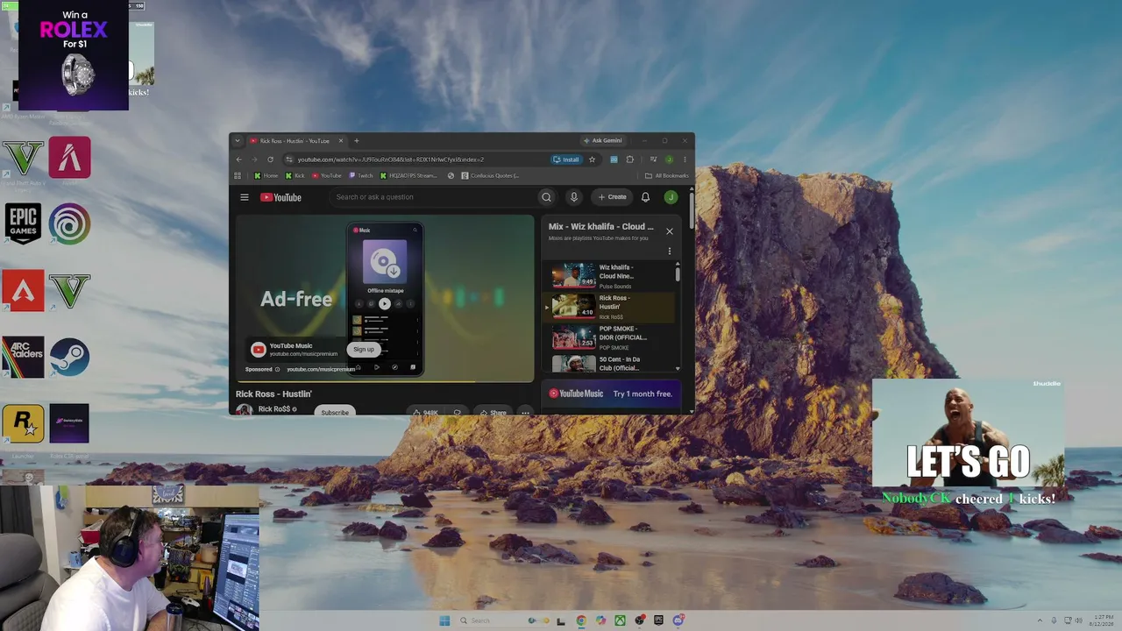Click the volume icon in system tray

[1078, 620]
